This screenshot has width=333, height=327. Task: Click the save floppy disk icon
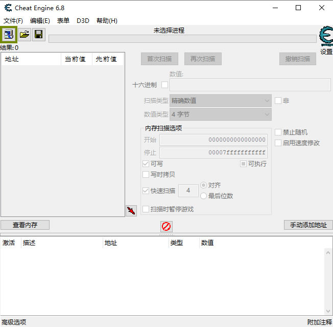[38, 35]
